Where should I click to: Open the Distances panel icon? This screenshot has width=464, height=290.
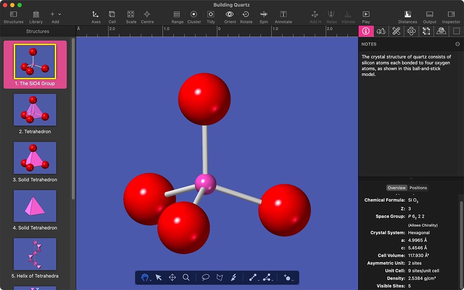point(407,15)
